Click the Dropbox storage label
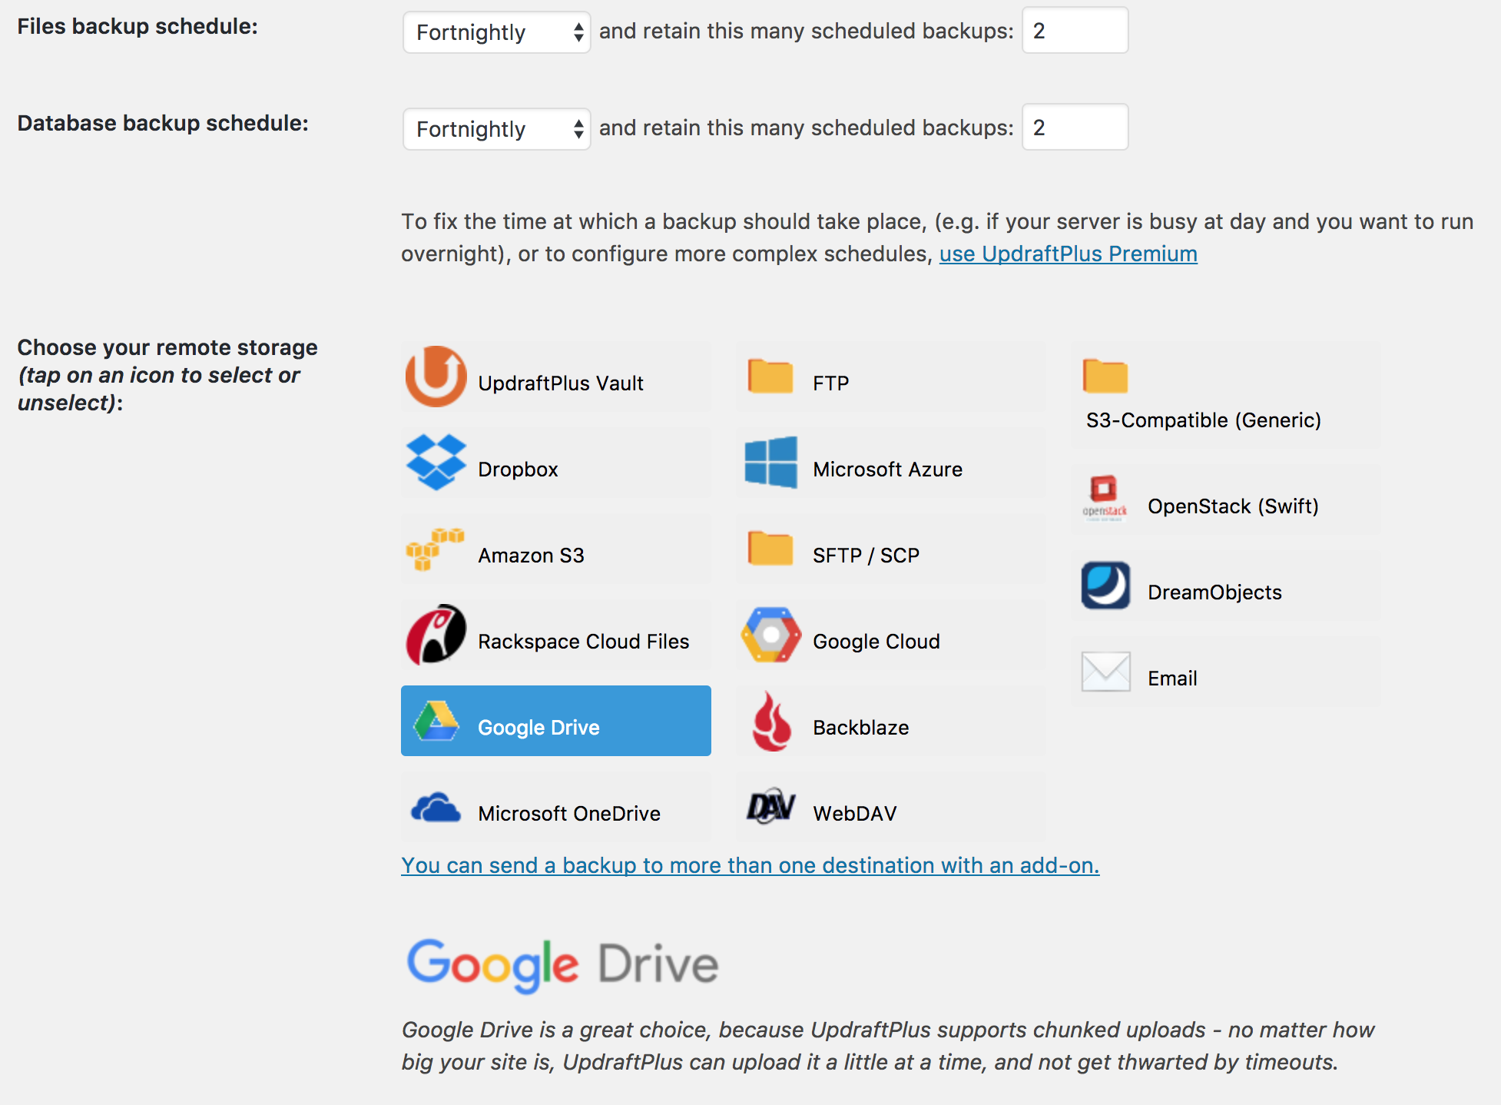The height and width of the screenshot is (1105, 1501). (518, 470)
